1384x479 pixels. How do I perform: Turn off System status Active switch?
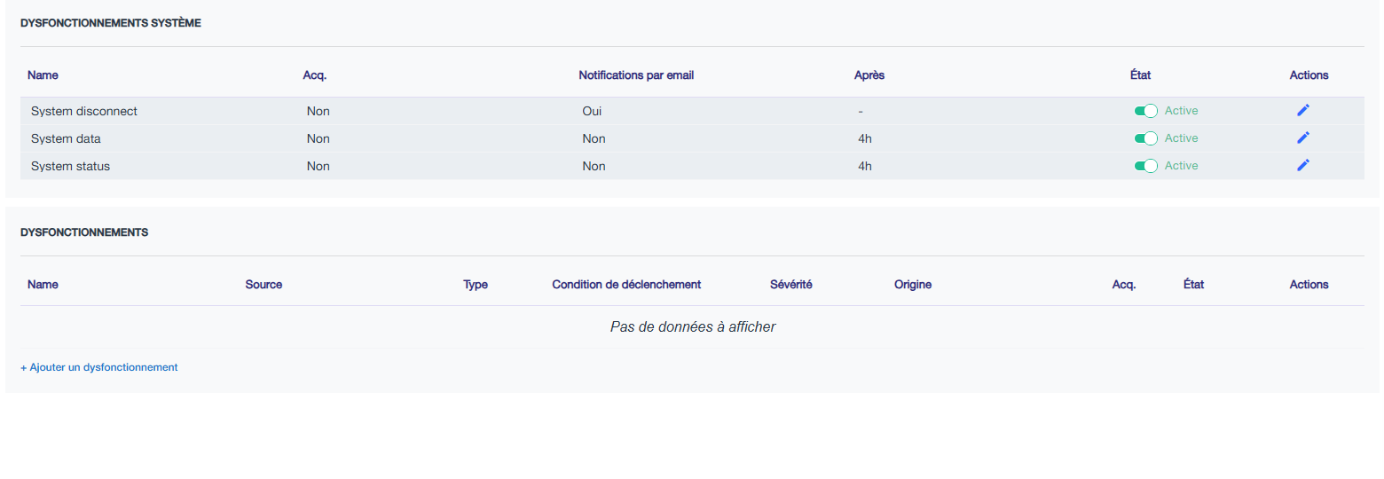(1146, 166)
